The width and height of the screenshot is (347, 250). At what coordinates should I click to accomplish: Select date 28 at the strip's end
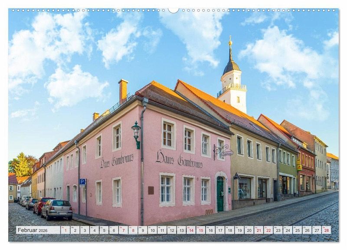click(x=326, y=230)
